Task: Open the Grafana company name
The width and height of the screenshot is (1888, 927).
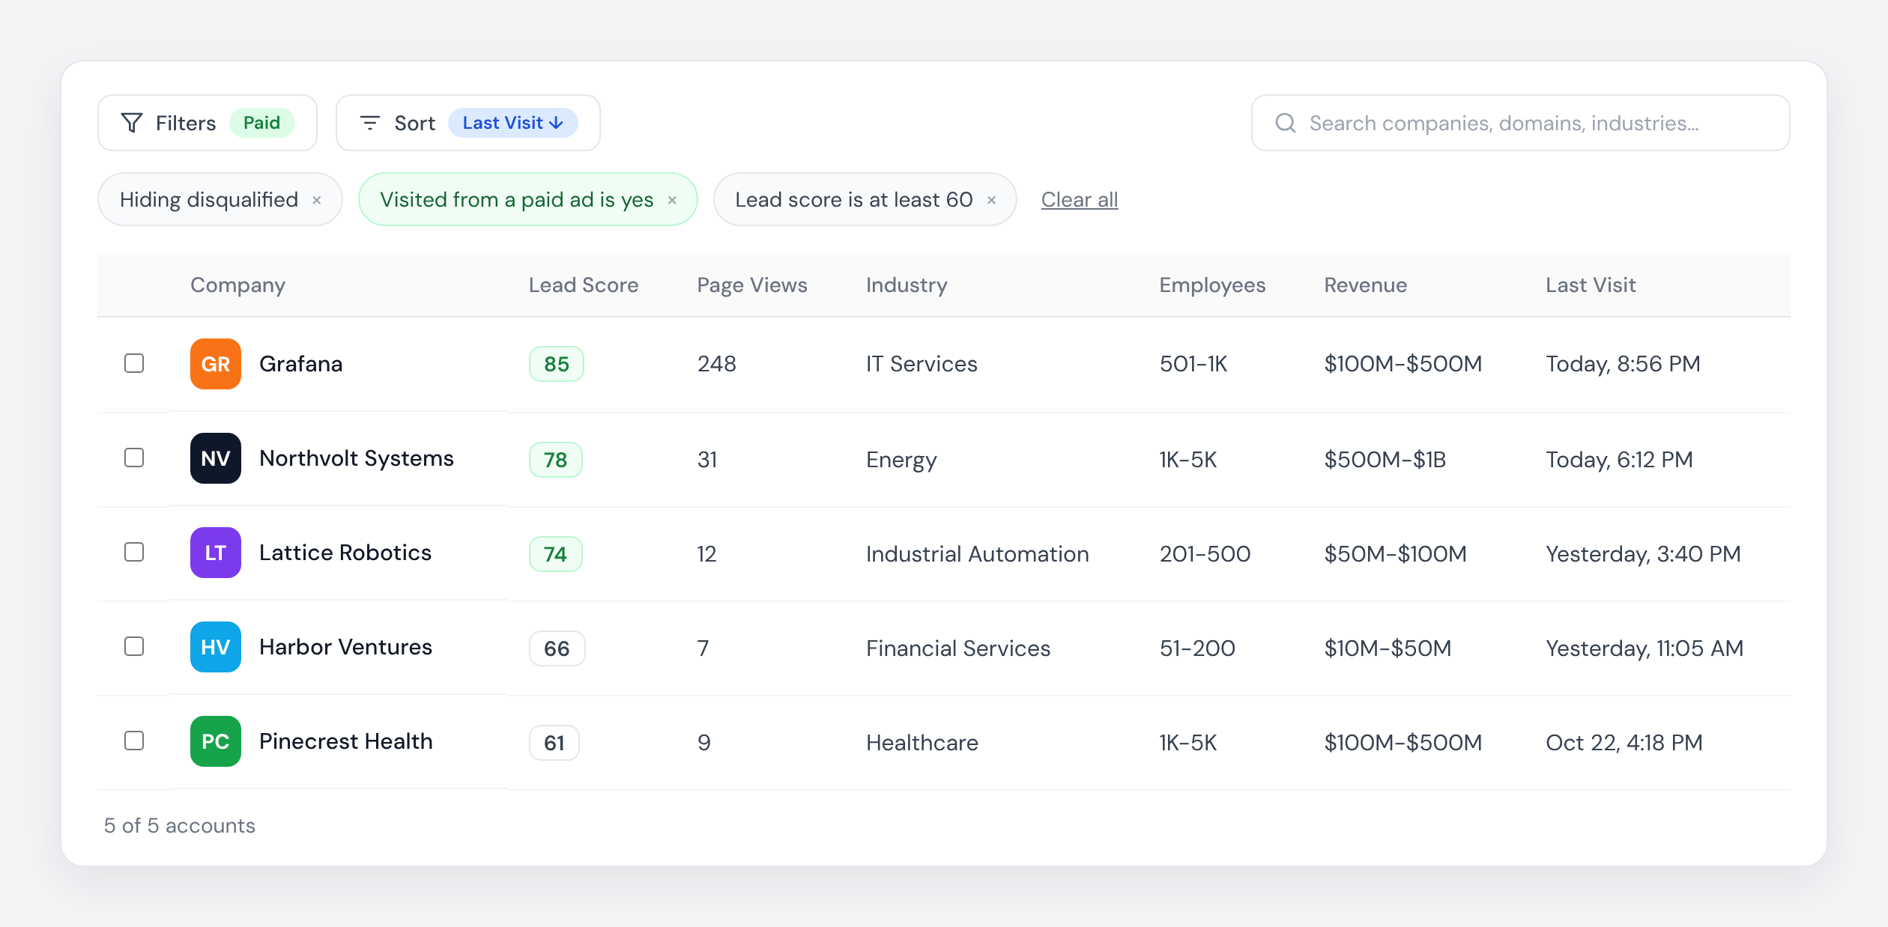Action: 301,364
